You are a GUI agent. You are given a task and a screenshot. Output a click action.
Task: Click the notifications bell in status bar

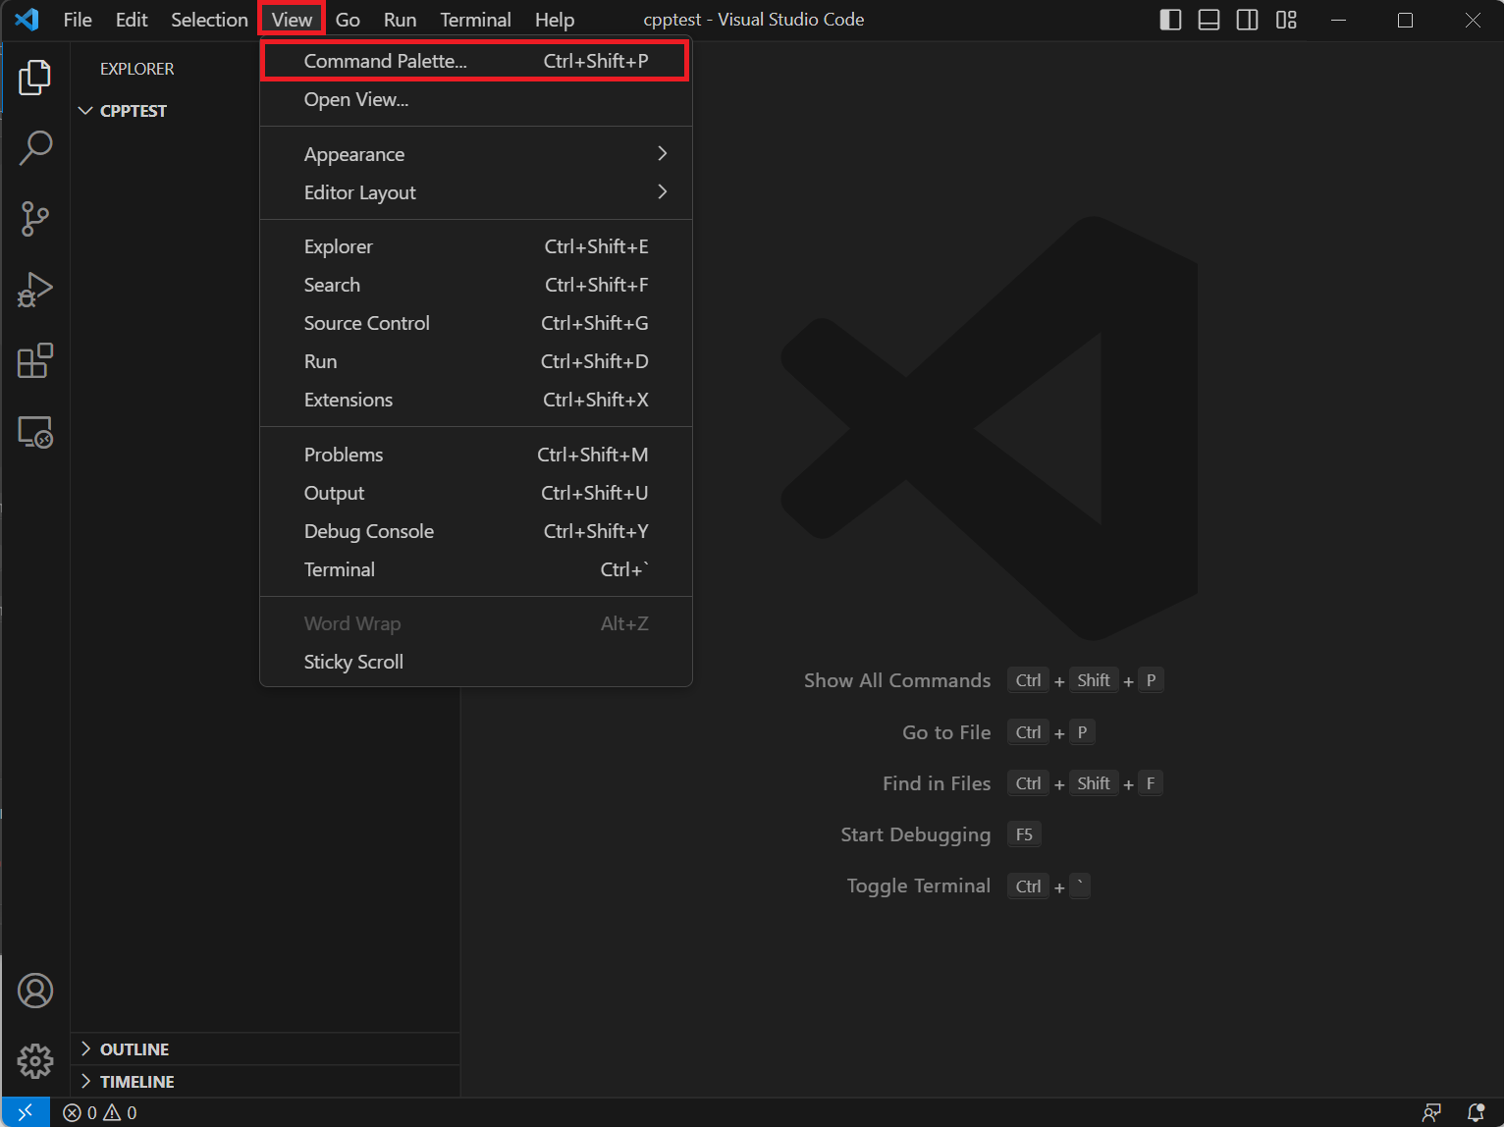(1475, 1112)
